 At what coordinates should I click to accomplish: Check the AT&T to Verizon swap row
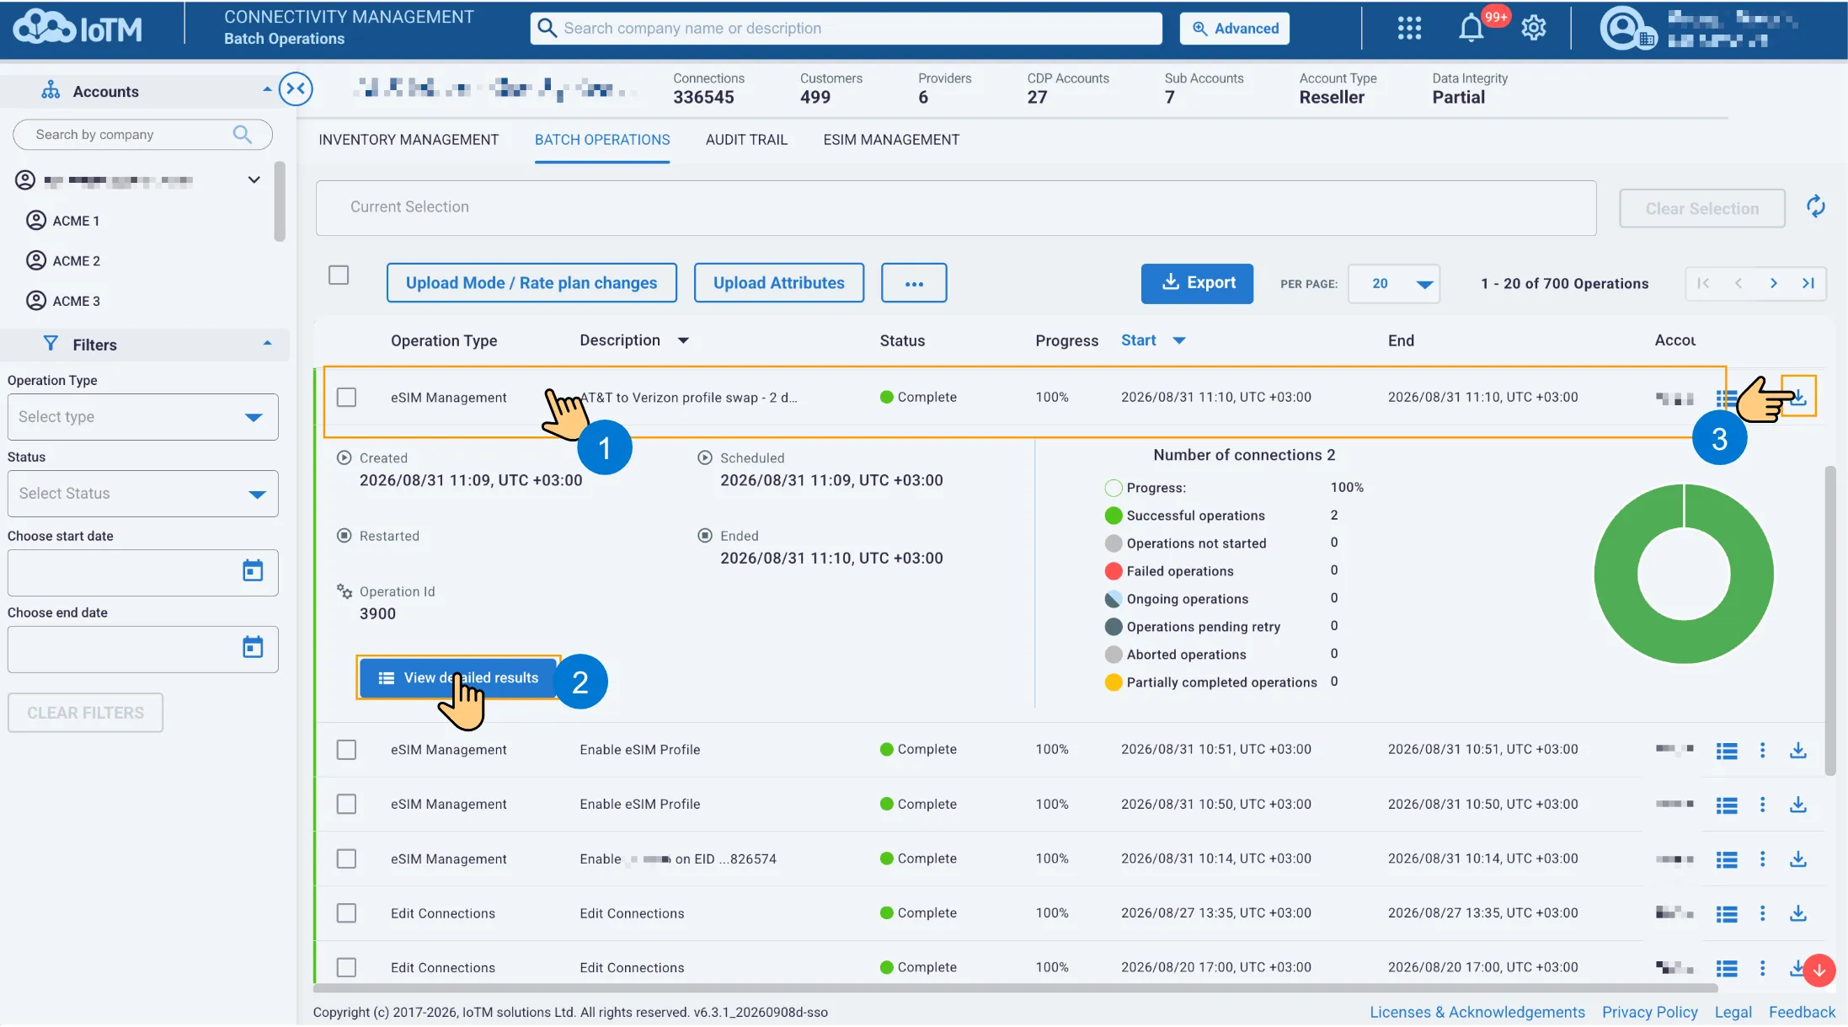coord(346,397)
